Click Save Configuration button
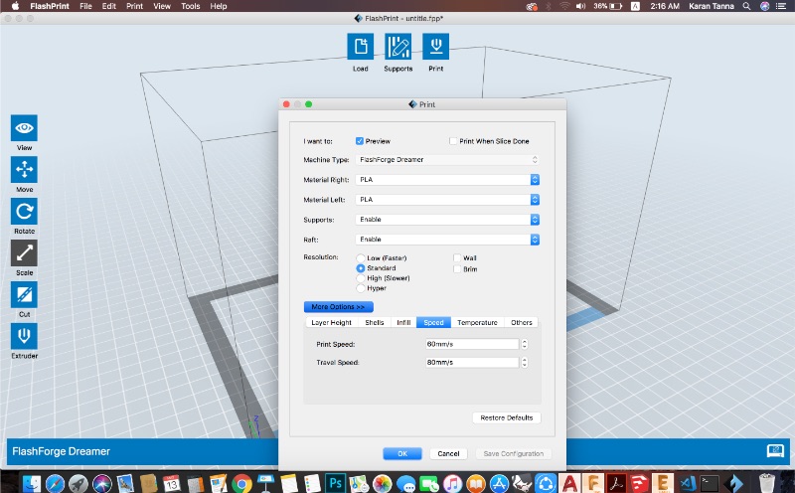The width and height of the screenshot is (795, 493). (513, 453)
